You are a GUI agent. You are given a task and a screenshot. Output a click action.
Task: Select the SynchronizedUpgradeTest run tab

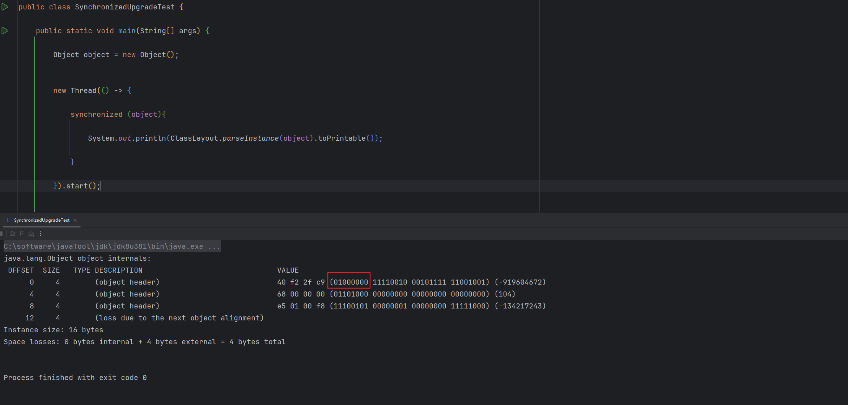pos(42,220)
